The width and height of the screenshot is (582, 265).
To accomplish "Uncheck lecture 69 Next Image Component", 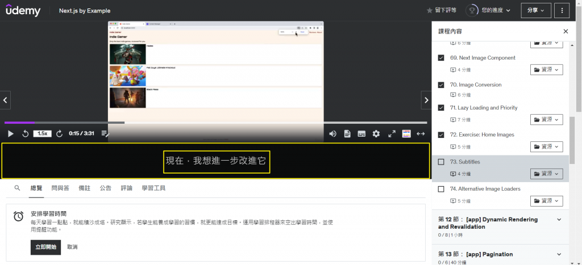I will tap(441, 58).
